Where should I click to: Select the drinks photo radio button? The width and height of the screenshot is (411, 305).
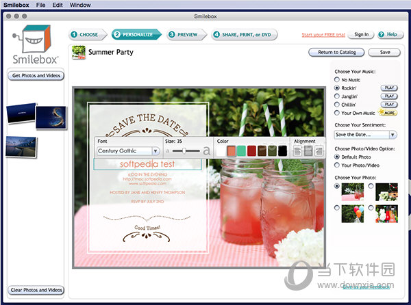tap(337, 186)
